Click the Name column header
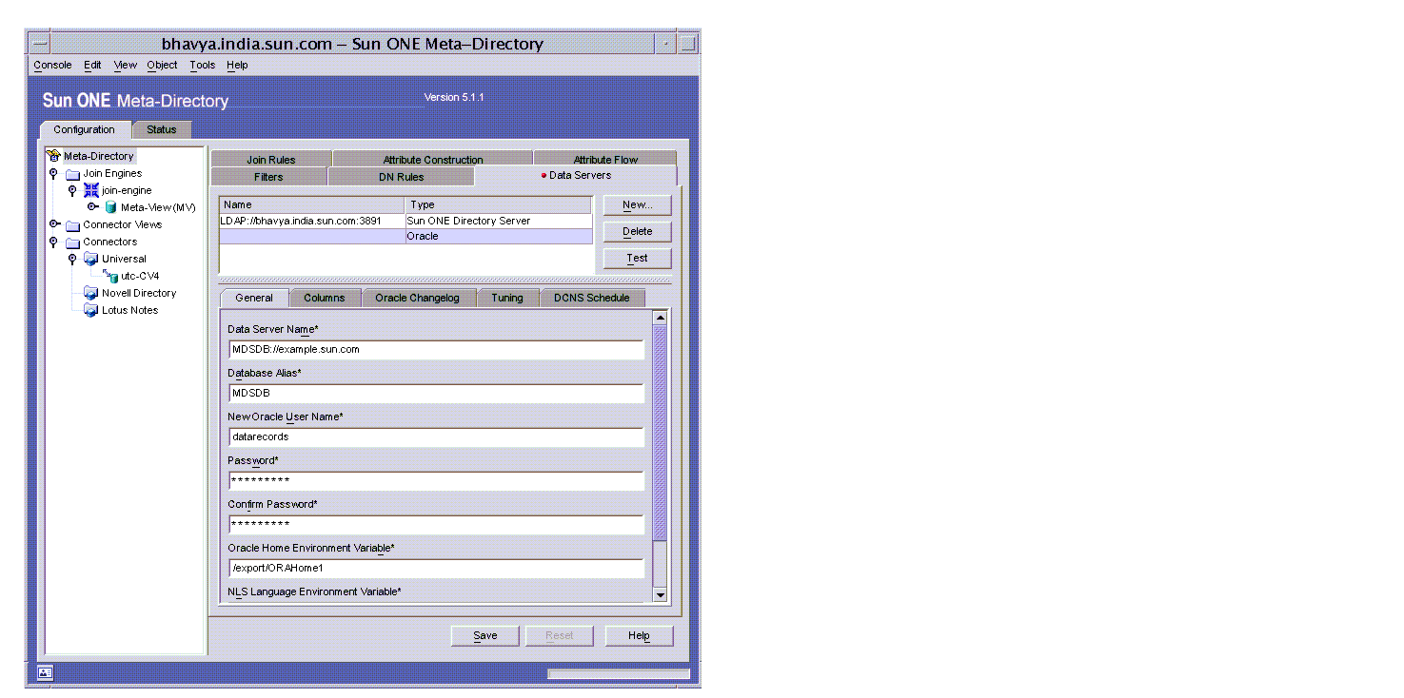 tap(312, 205)
